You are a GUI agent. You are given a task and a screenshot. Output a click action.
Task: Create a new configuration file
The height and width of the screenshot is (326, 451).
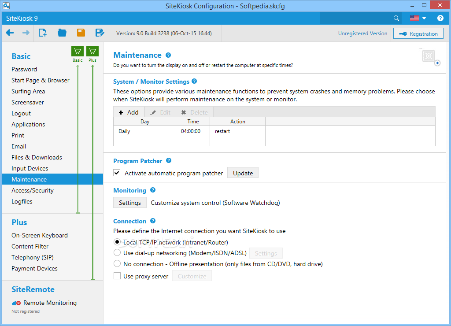tap(43, 33)
